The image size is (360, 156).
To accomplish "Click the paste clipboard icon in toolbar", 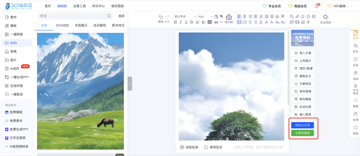I will [x=216, y=17].
